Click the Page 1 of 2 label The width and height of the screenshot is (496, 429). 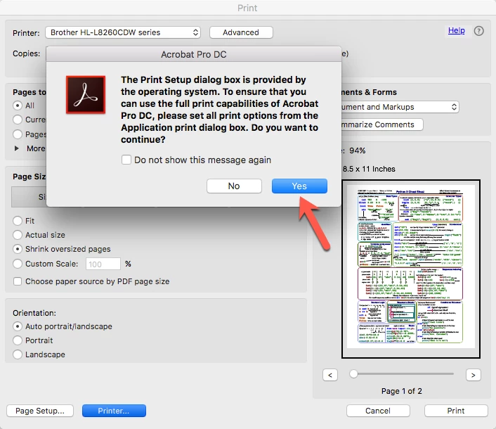tap(401, 391)
